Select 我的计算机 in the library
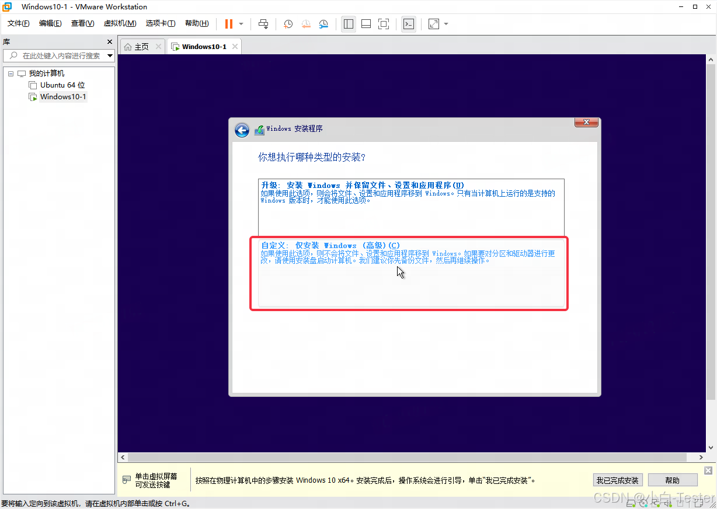 tap(46, 74)
